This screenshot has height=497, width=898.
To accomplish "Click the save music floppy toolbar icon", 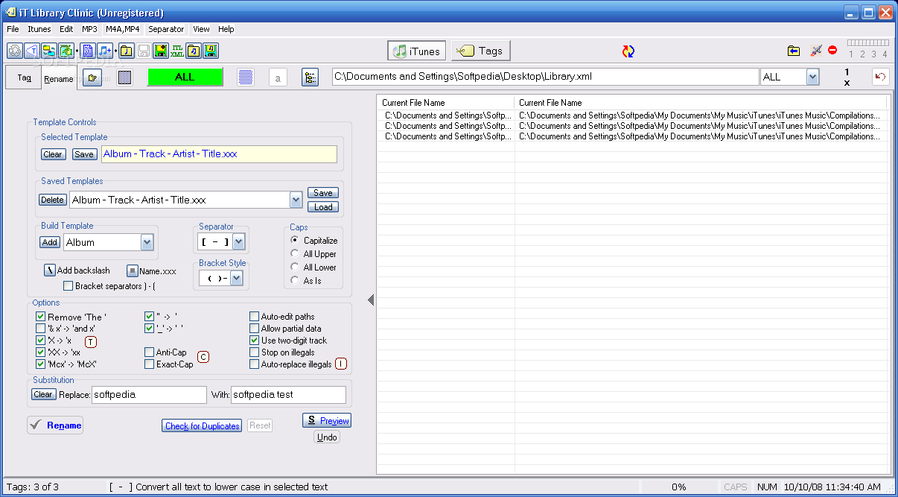I will (x=211, y=51).
